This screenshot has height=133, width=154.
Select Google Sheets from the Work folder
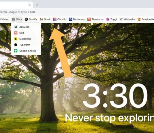[x=26, y=51]
